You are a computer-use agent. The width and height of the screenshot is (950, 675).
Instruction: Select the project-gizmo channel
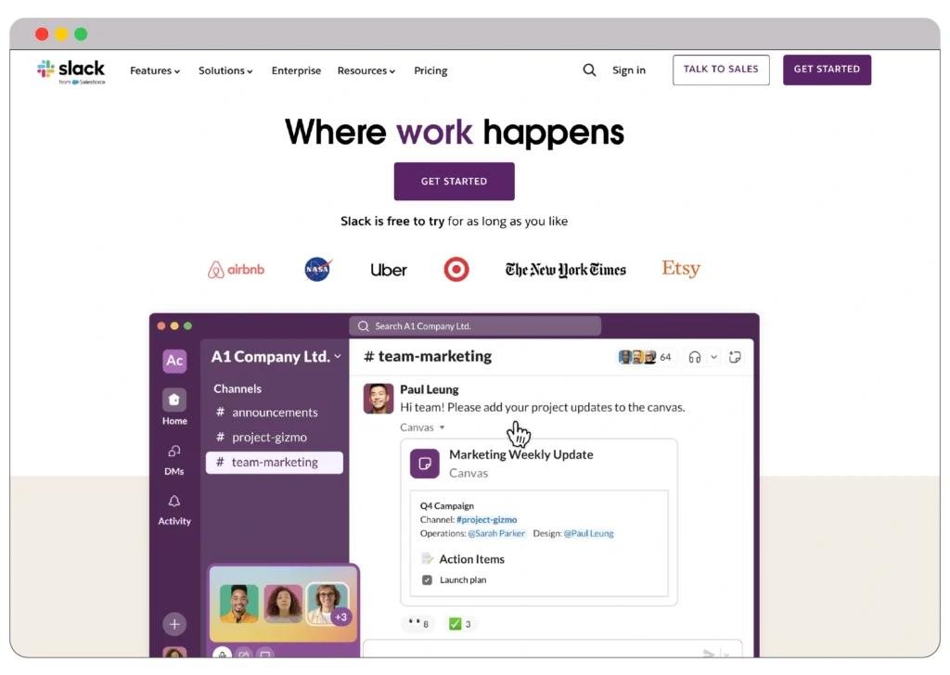pos(275,437)
